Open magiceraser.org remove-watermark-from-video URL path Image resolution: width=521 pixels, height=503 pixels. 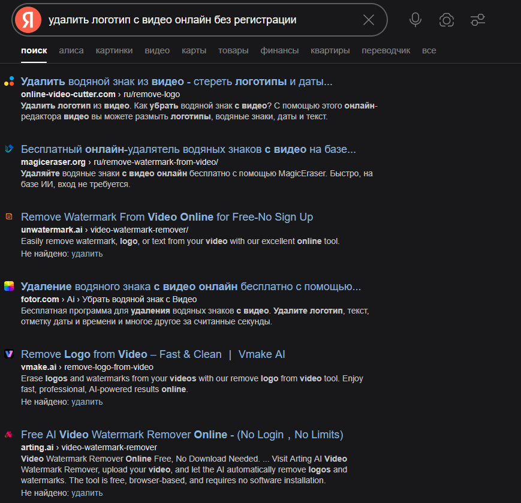156,162
